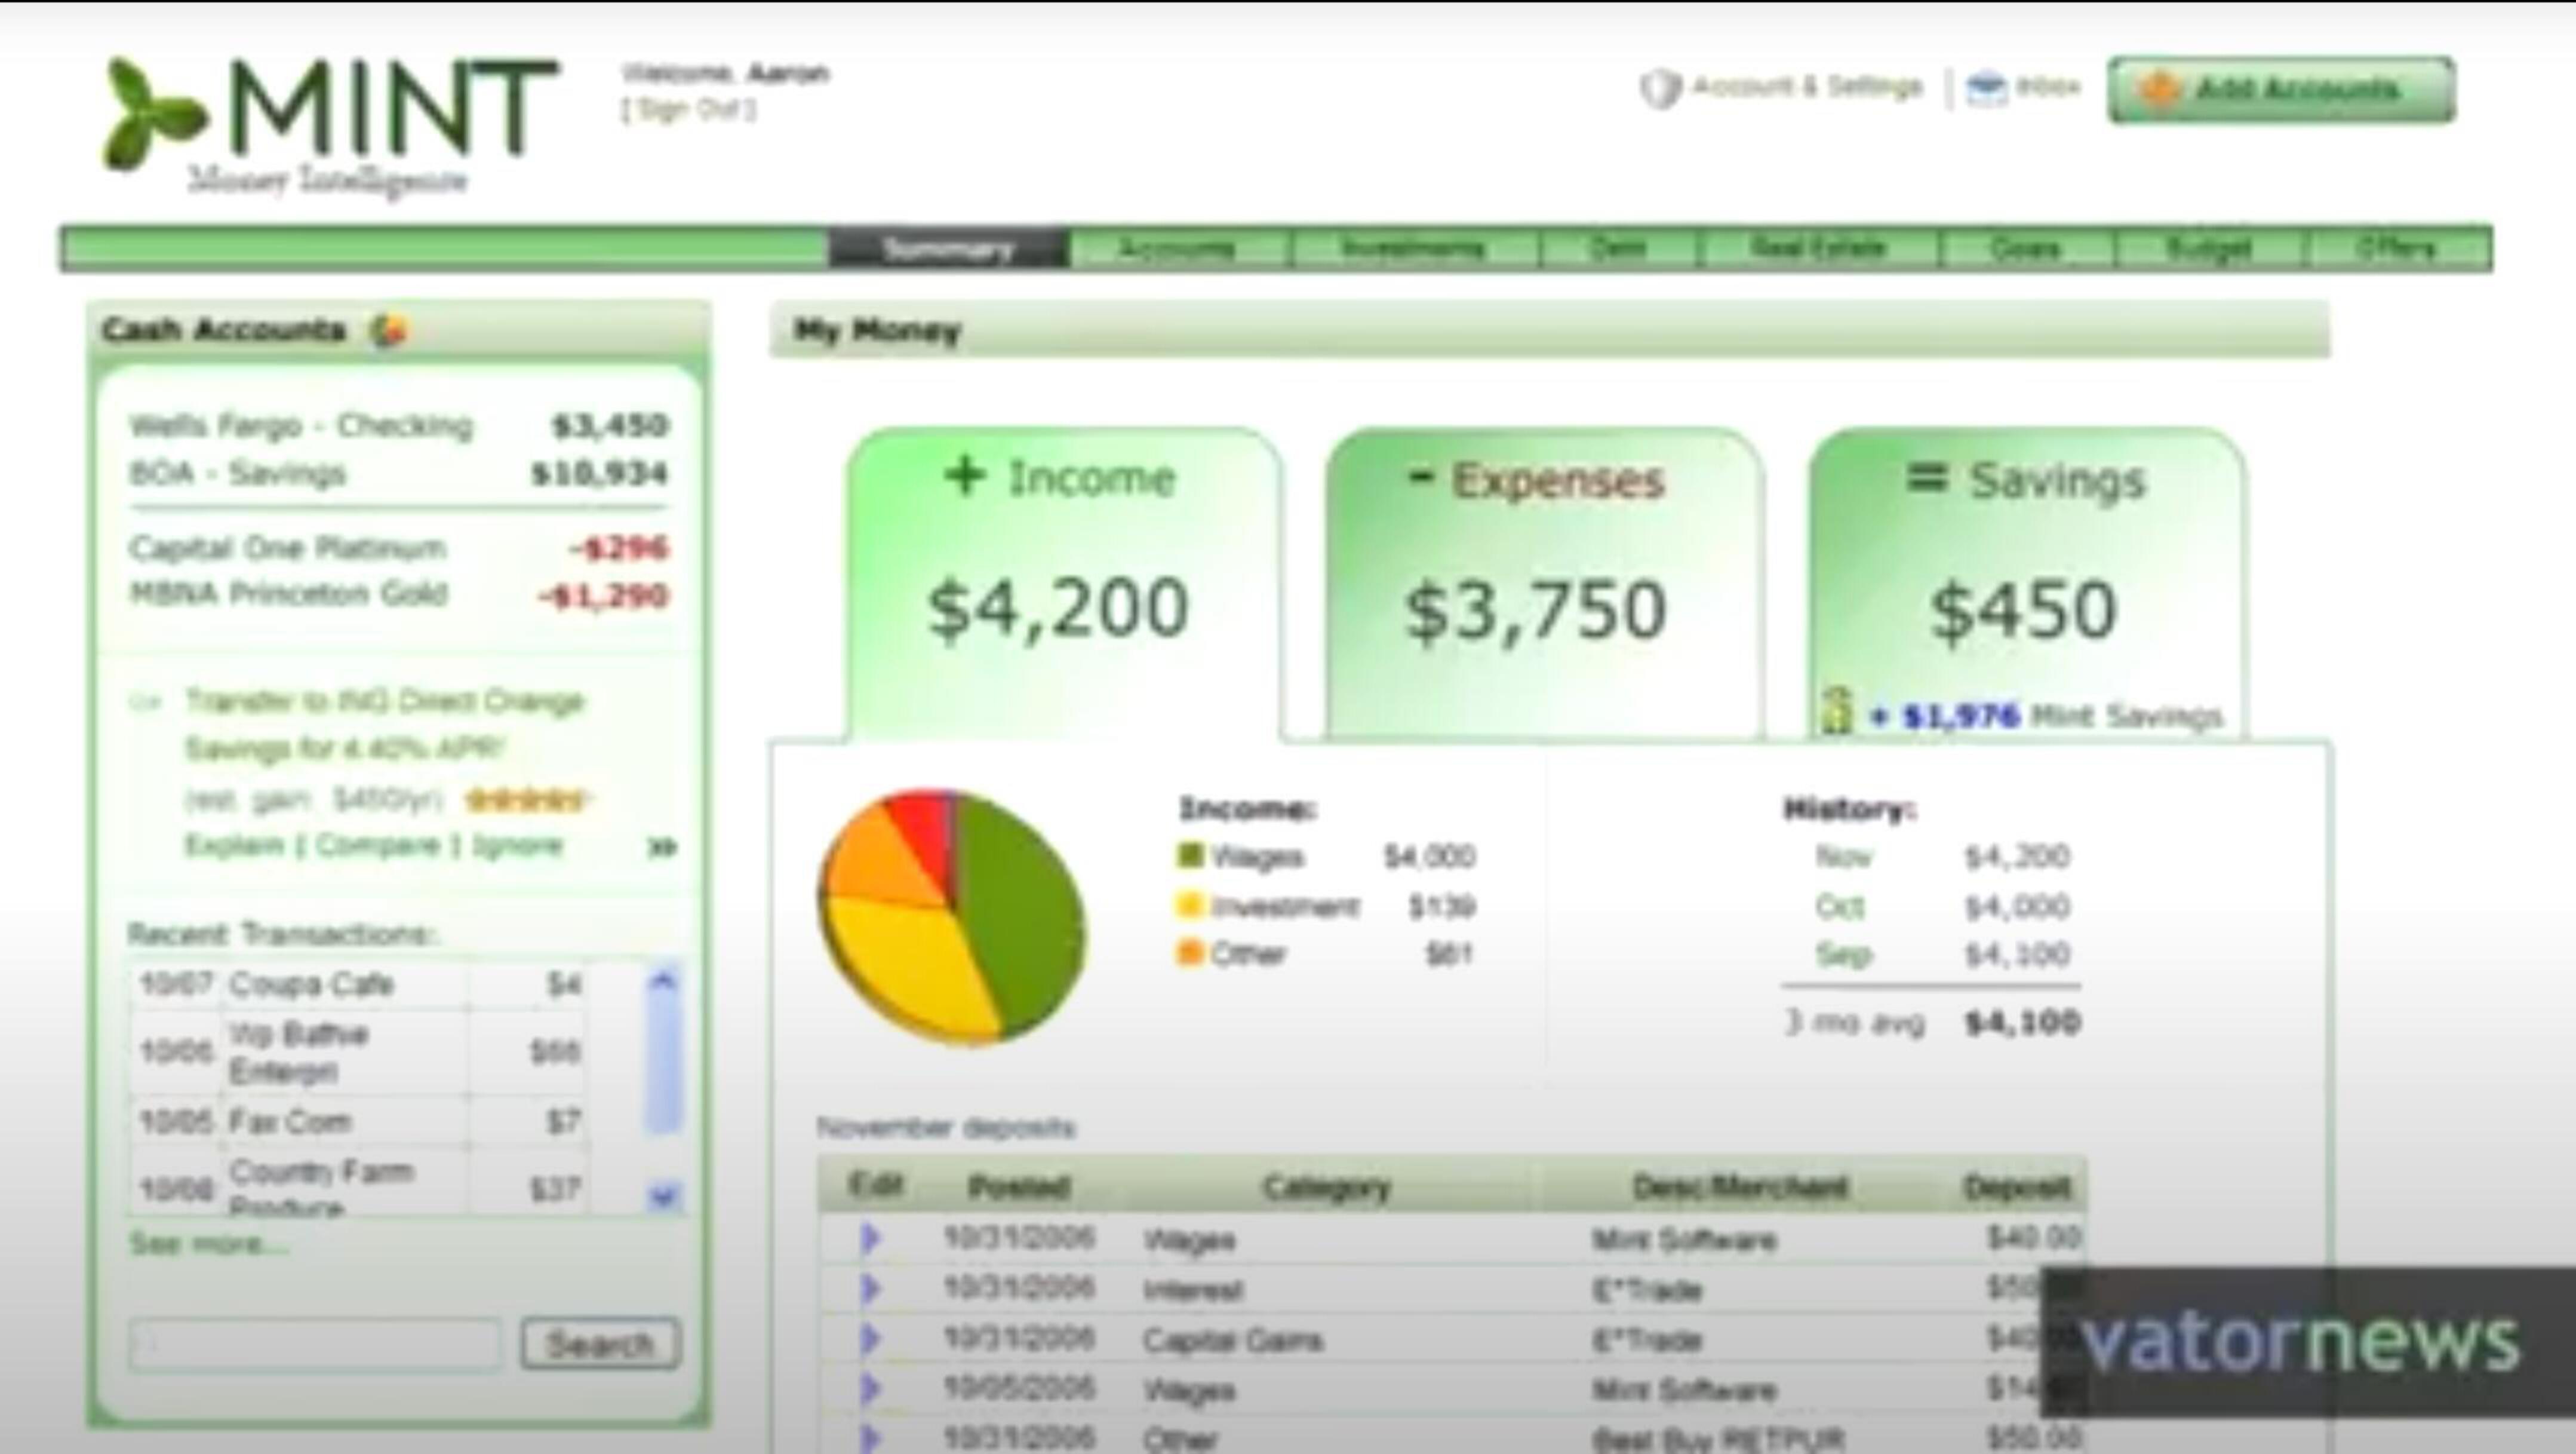
Task: Click the Sep history row
Action: (1942, 955)
